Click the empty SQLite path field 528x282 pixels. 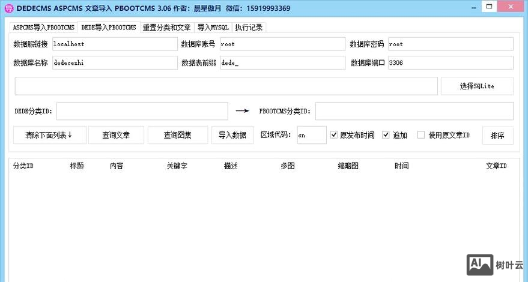[x=226, y=86]
